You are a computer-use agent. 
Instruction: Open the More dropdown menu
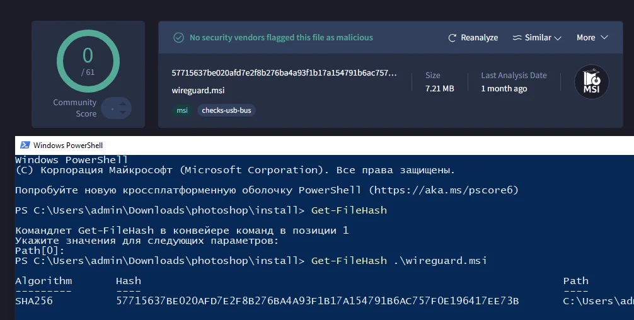click(x=592, y=38)
